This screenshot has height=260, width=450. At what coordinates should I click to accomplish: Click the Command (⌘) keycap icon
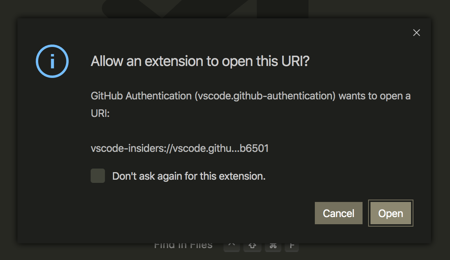pyautogui.click(x=273, y=245)
